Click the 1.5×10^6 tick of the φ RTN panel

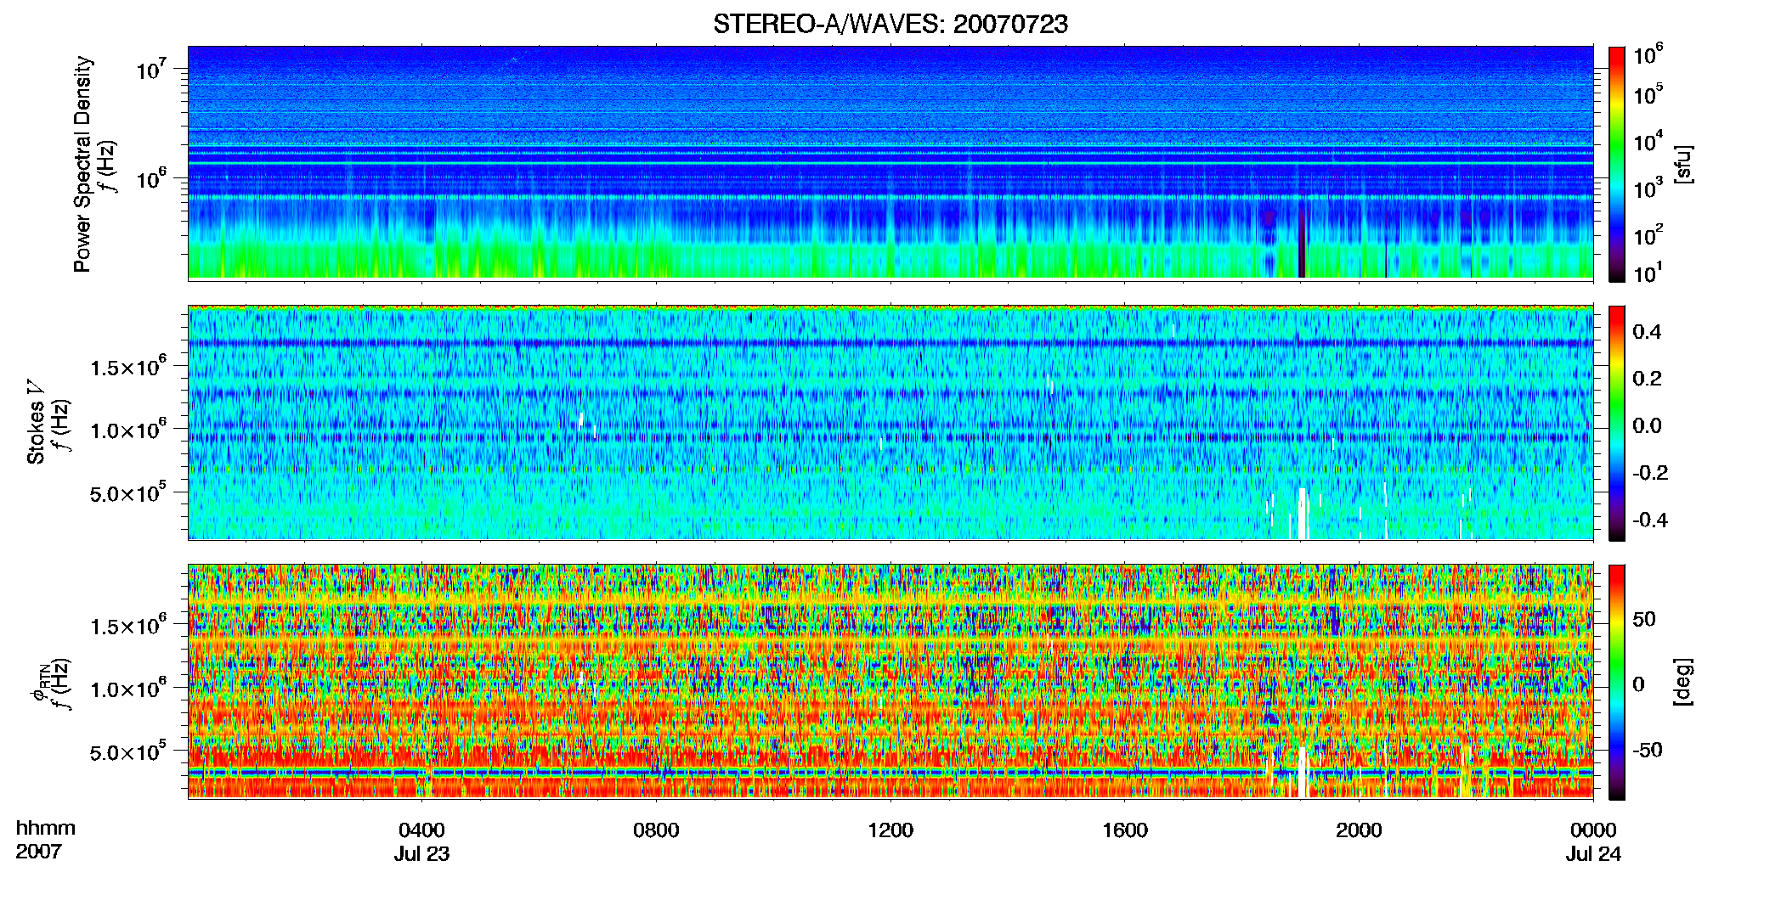[128, 626]
